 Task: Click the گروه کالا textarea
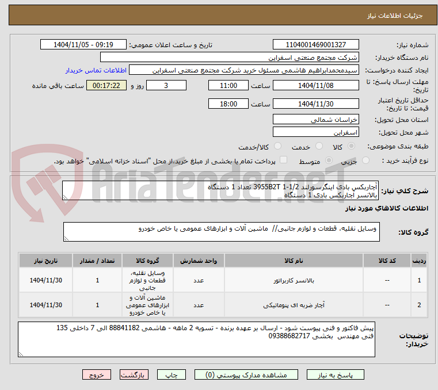pyautogui.click(x=221, y=232)
